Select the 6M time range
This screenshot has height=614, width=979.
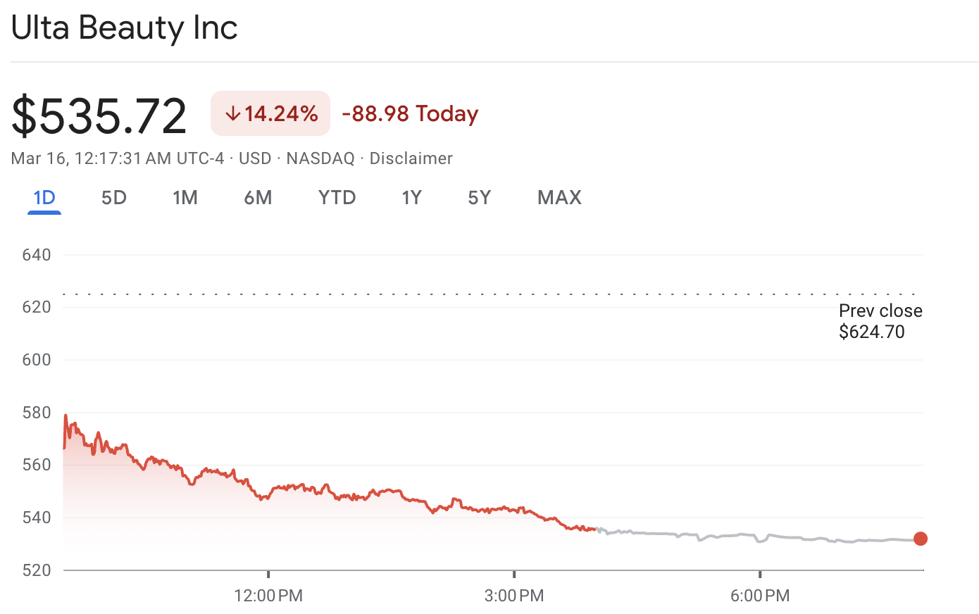(258, 198)
